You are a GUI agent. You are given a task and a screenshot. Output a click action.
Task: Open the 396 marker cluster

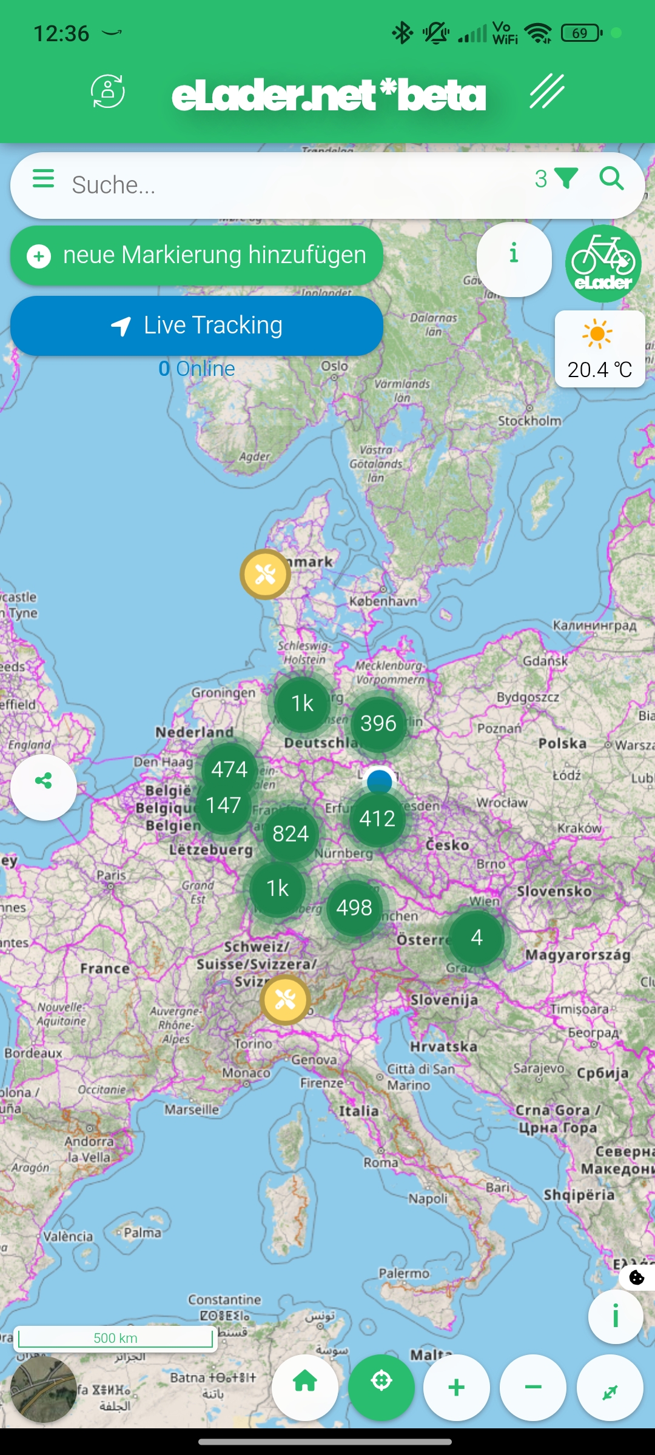[378, 724]
